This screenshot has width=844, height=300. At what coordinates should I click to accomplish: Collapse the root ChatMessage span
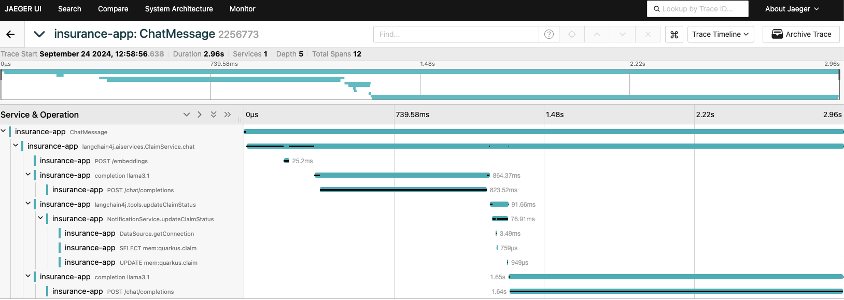4,132
